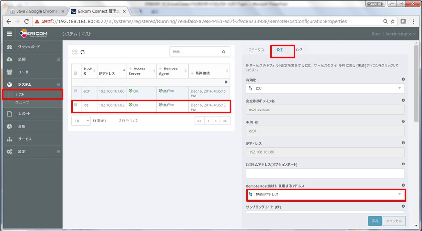422x231 pixels.
Task: Check the checkbox for ec01 host row
Action: click(x=75, y=91)
